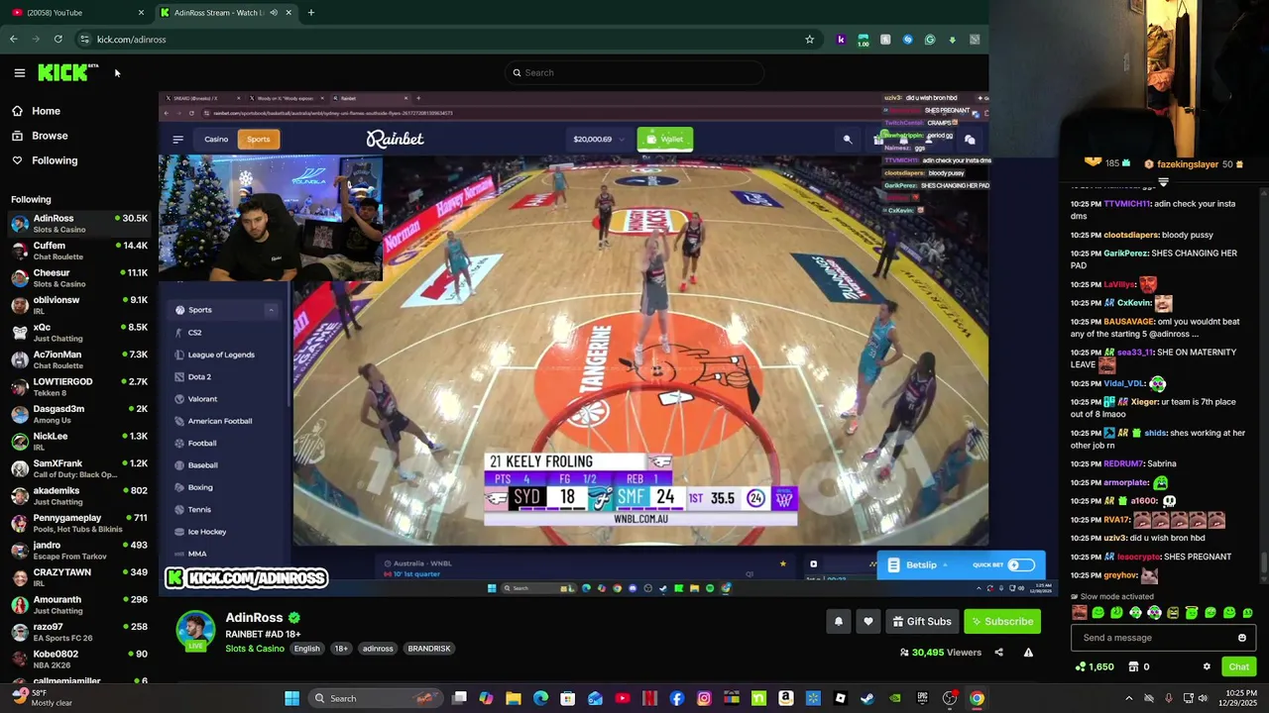Image resolution: width=1269 pixels, height=713 pixels.
Task: Open YouTube from the Windows taskbar
Action: click(x=623, y=698)
